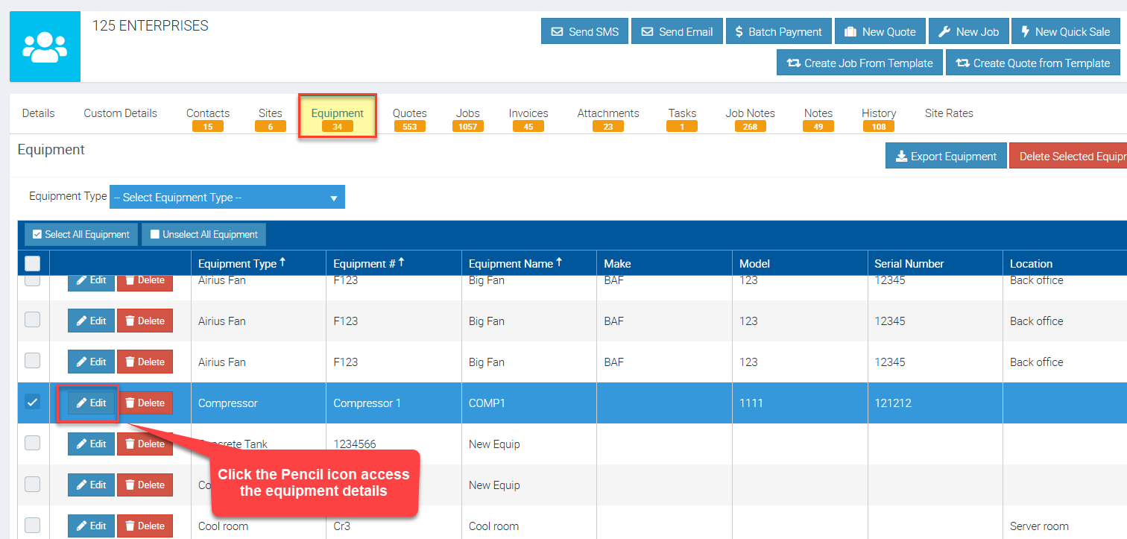Screen dimensions: 1127x539
Task: Click the customer group avatar icon
Action: [45, 46]
